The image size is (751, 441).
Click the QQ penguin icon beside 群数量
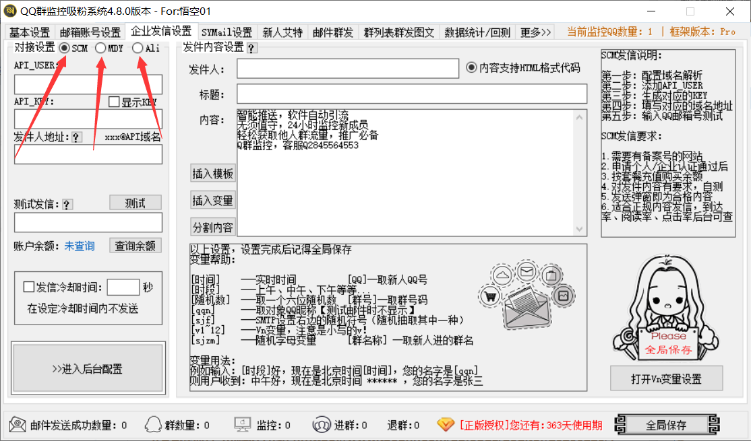click(x=153, y=424)
